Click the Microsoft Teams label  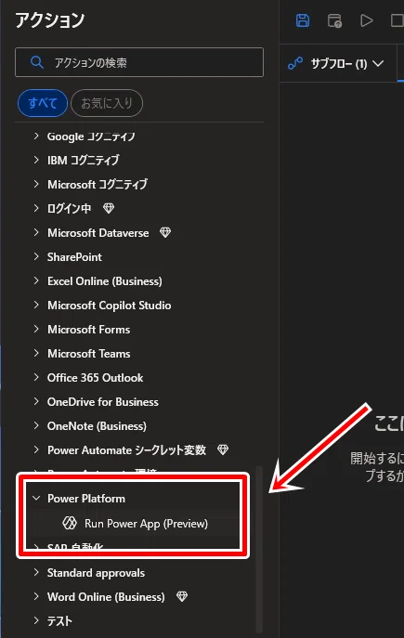point(88,354)
